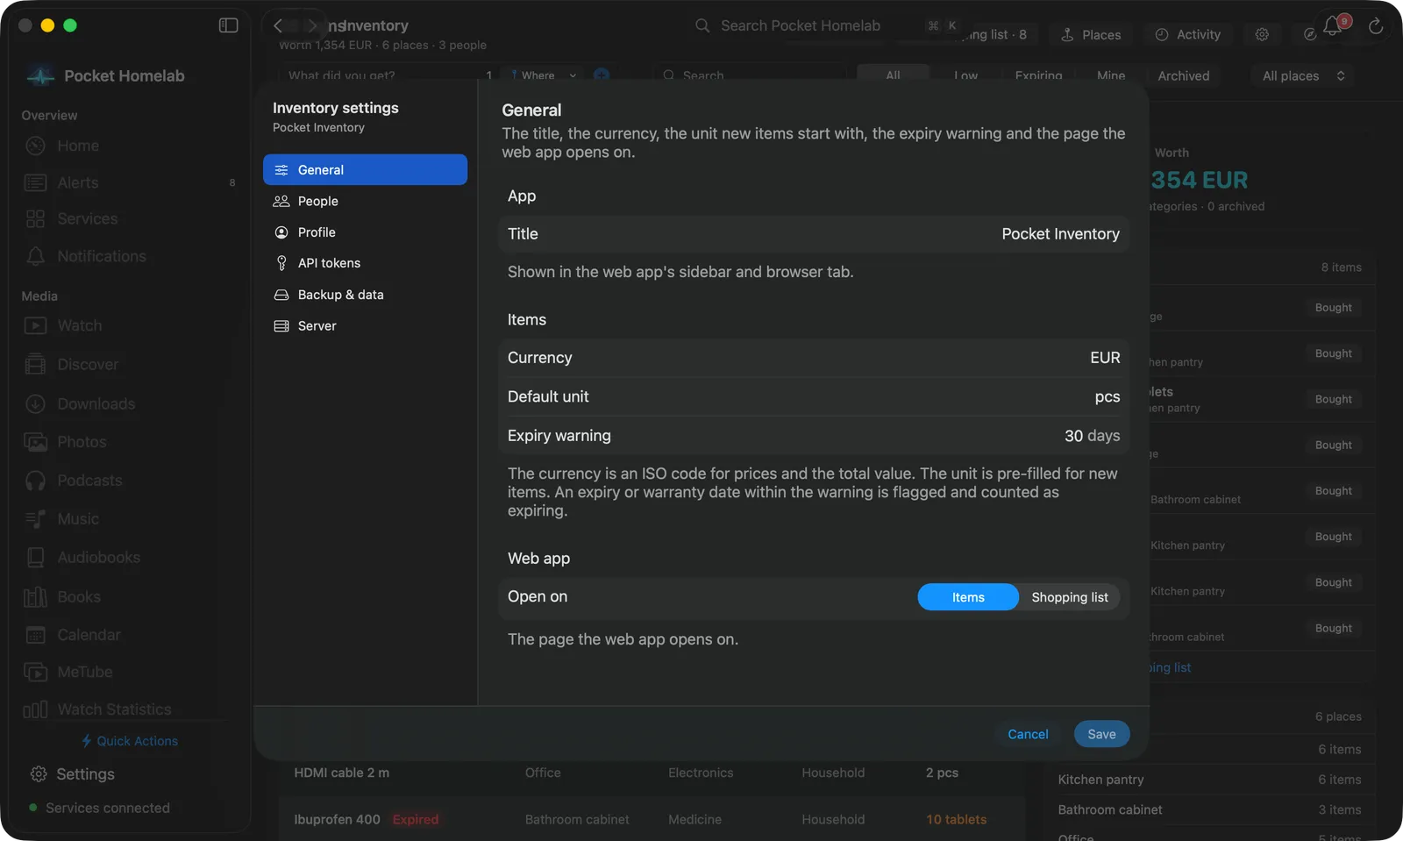This screenshot has width=1403, height=841.
Task: Open the Server settings section
Action: point(365,326)
